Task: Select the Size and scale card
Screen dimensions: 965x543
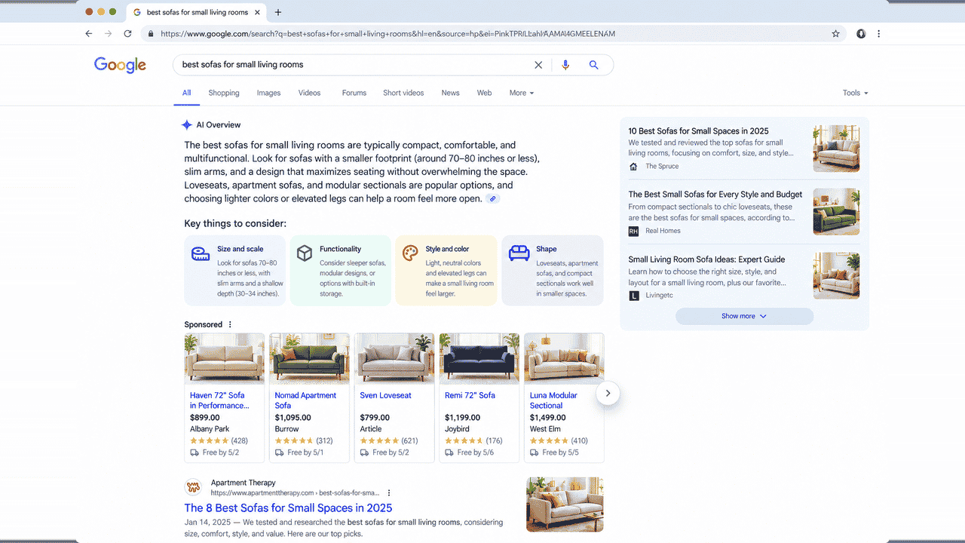Action: pos(235,271)
